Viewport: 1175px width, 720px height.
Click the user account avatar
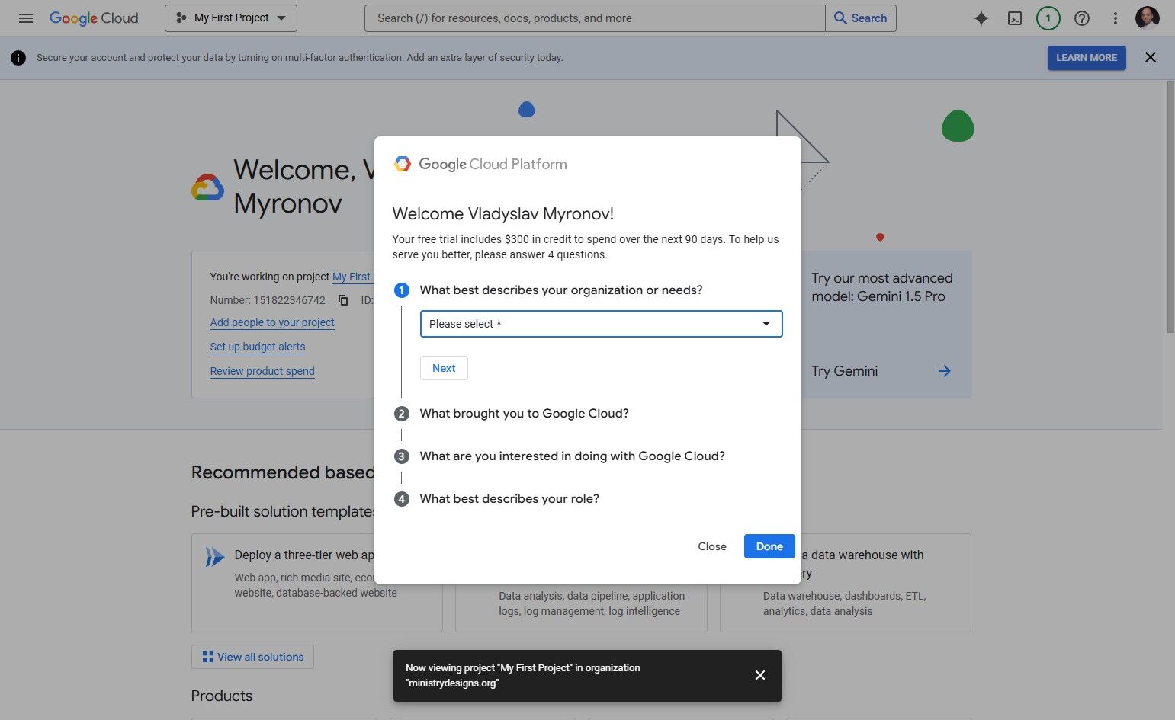click(x=1148, y=18)
